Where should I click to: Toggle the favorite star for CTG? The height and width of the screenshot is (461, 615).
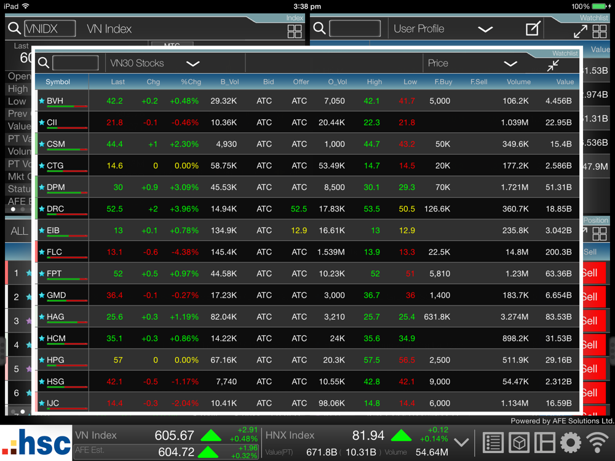click(42, 165)
